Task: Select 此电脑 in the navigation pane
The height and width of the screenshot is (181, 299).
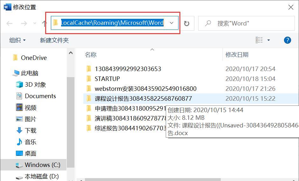Action: click(25, 73)
